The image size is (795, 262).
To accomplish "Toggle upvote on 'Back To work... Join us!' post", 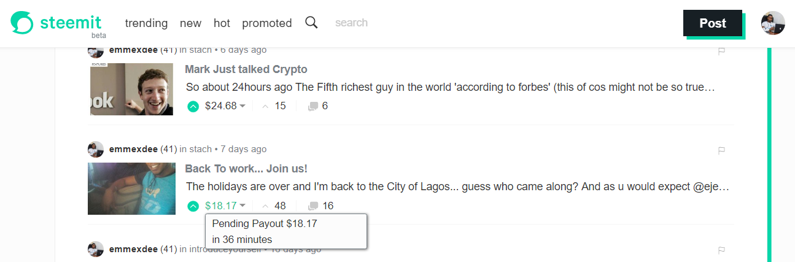I will [193, 206].
